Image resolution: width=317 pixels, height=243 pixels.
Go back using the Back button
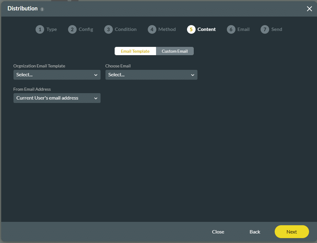[x=255, y=232]
